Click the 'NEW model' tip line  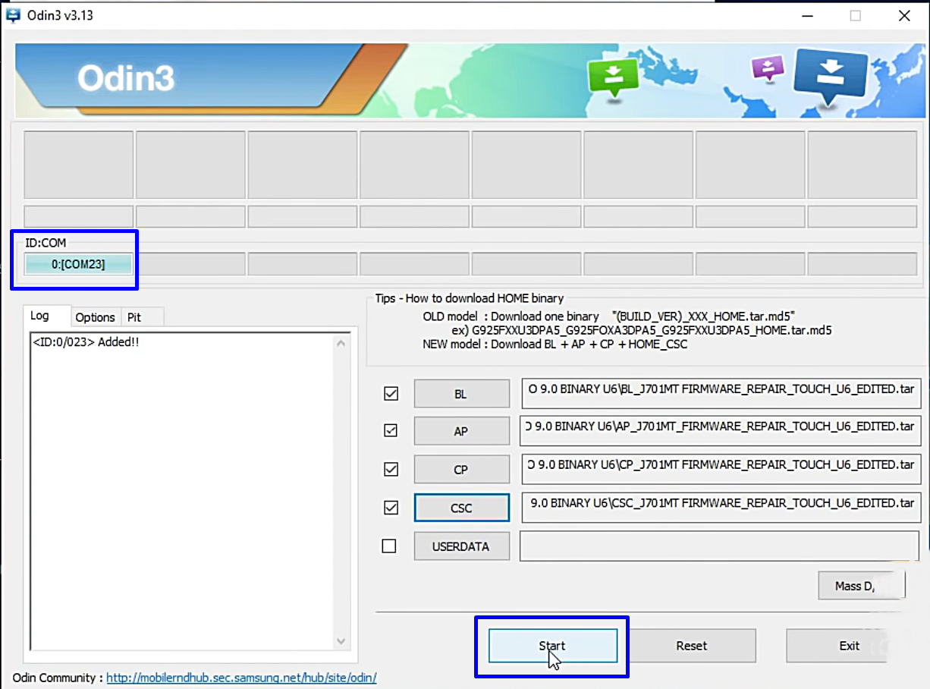(555, 344)
